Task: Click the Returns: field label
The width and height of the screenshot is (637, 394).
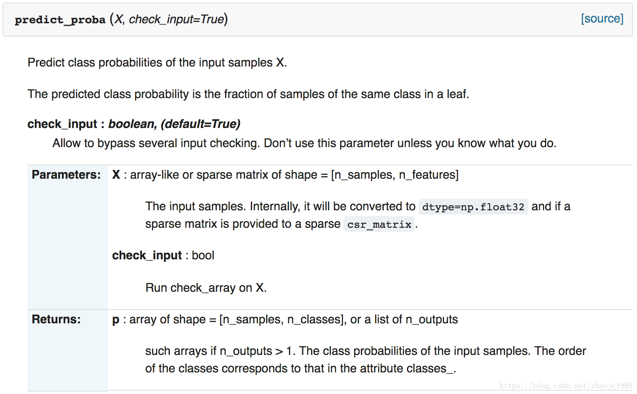Action: point(56,319)
